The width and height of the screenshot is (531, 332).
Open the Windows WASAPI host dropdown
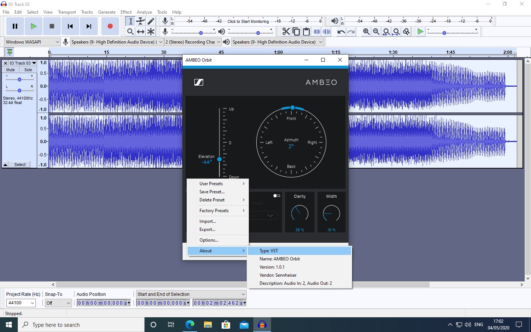(x=32, y=42)
